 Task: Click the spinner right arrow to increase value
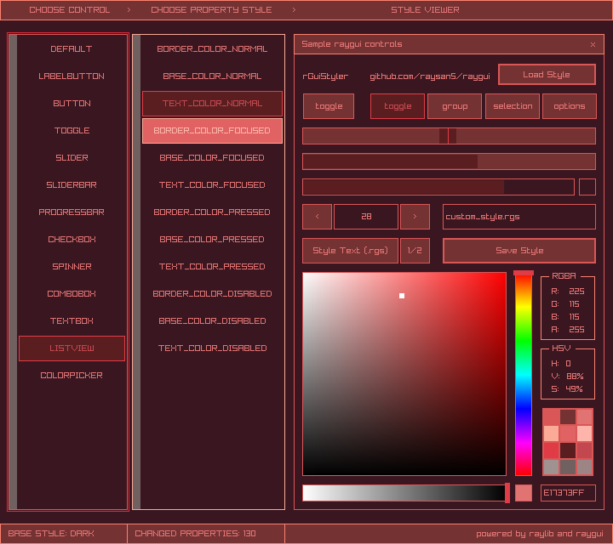(x=415, y=217)
